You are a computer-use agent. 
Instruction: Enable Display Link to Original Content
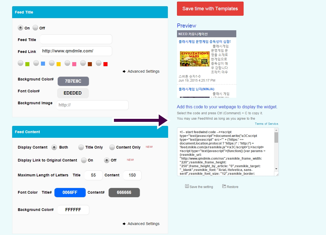point(84,160)
